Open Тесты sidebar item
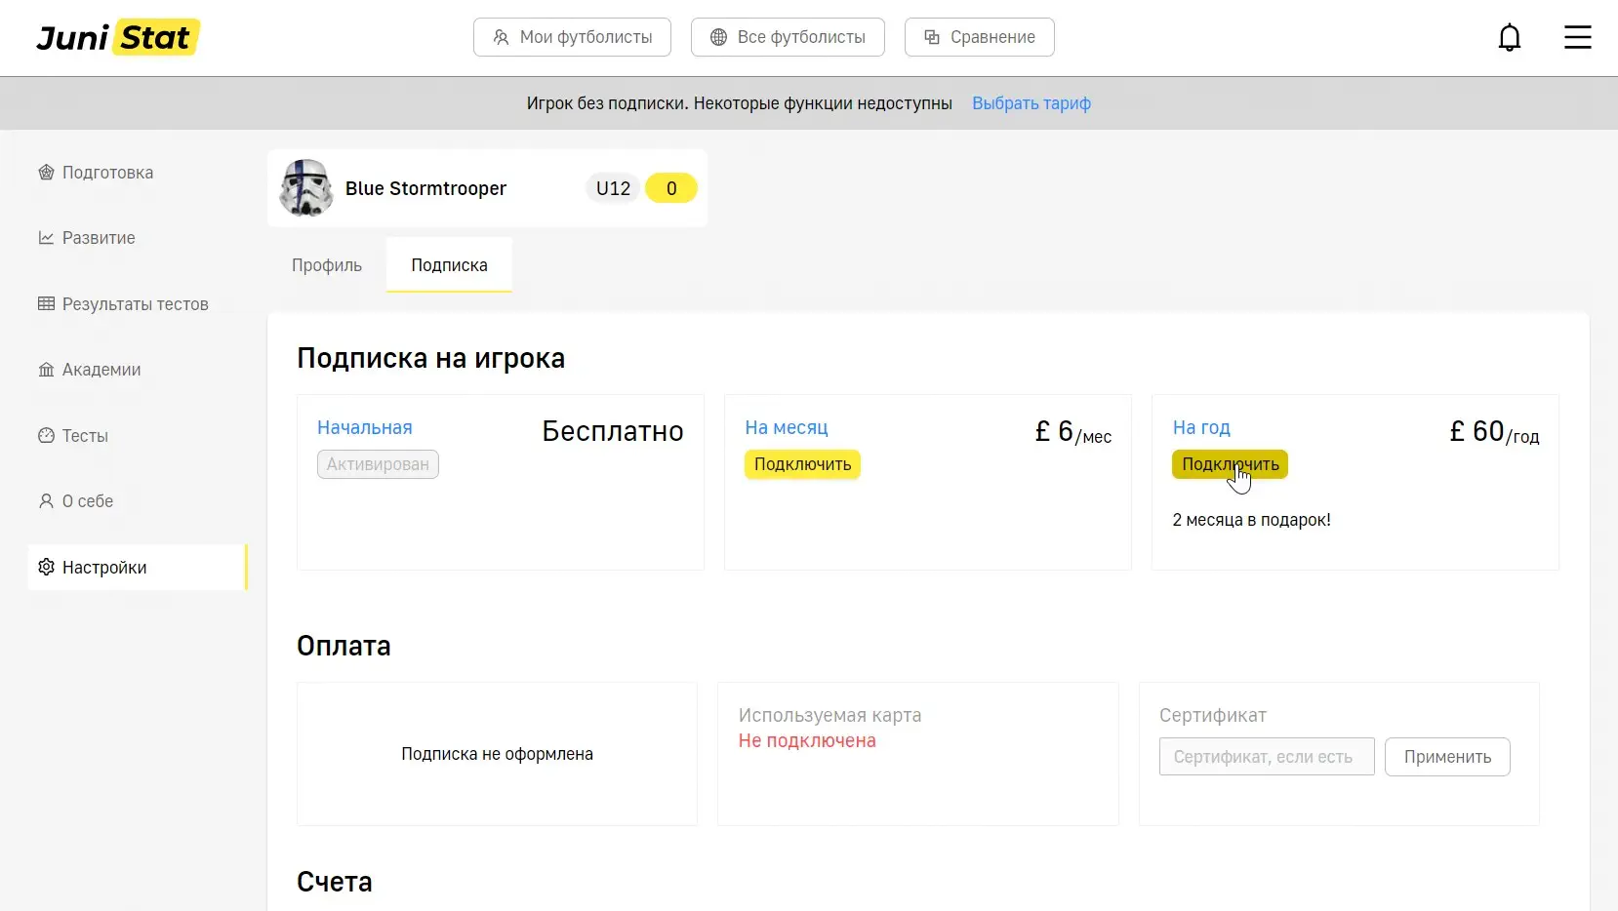This screenshot has width=1618, height=911. click(x=85, y=436)
